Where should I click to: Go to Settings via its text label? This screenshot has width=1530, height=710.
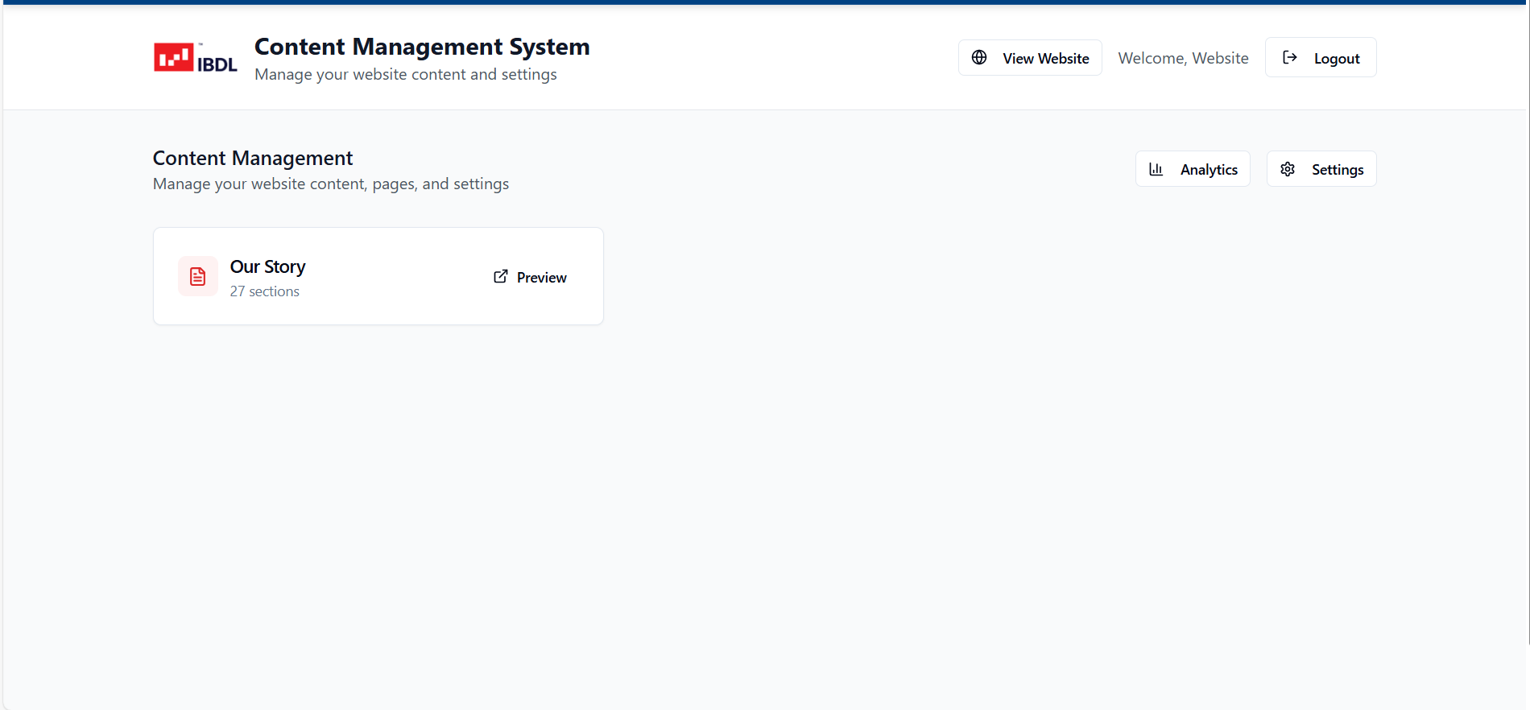[x=1337, y=170]
